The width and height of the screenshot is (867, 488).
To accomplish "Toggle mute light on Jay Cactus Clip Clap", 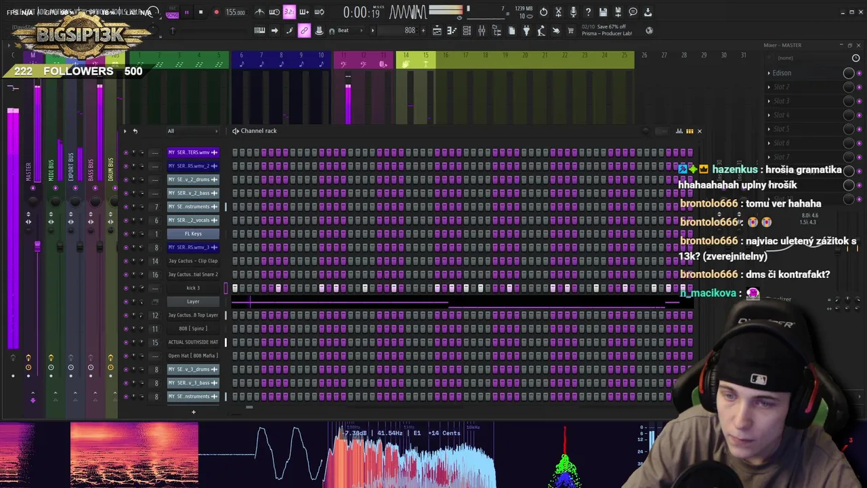I will tap(125, 261).
